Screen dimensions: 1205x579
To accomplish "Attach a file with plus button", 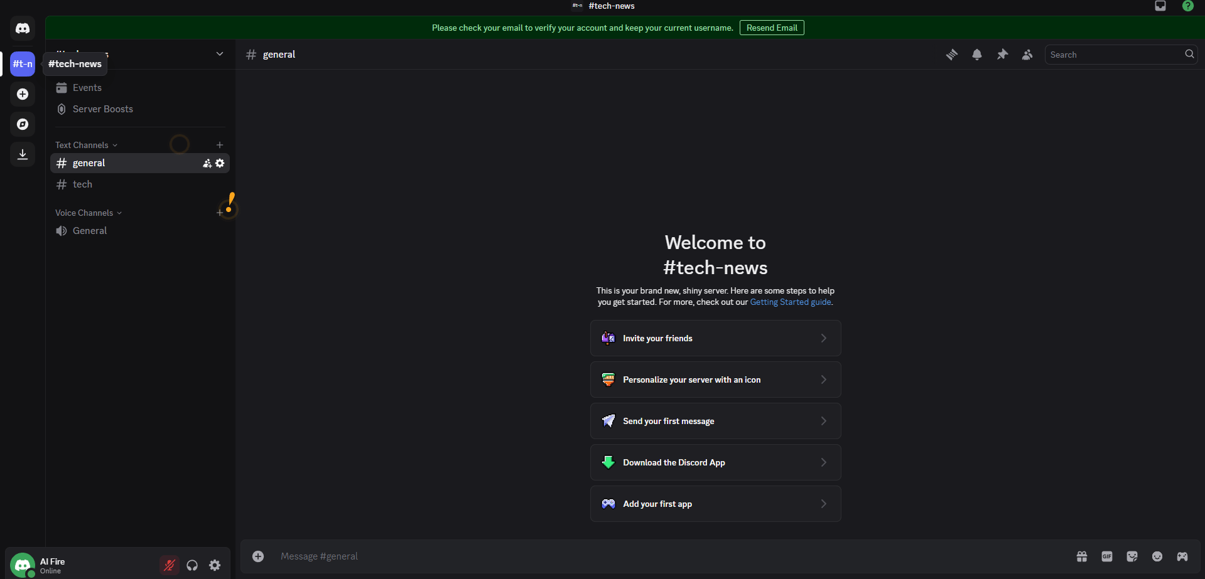I will point(258,556).
